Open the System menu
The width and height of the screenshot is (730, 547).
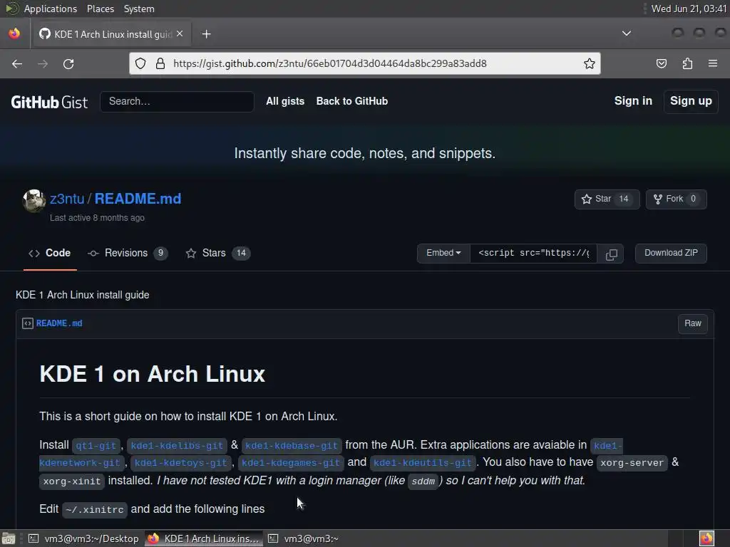pyautogui.click(x=139, y=9)
